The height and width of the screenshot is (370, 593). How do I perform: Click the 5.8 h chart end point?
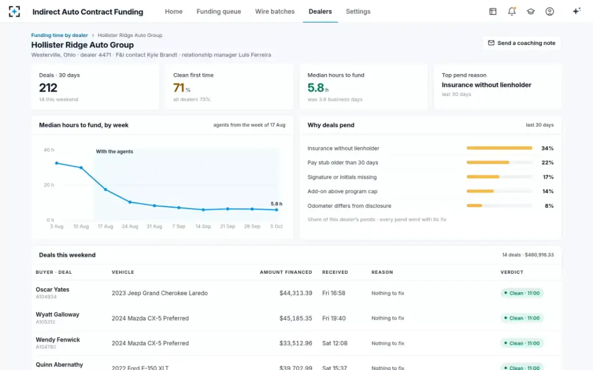click(277, 210)
